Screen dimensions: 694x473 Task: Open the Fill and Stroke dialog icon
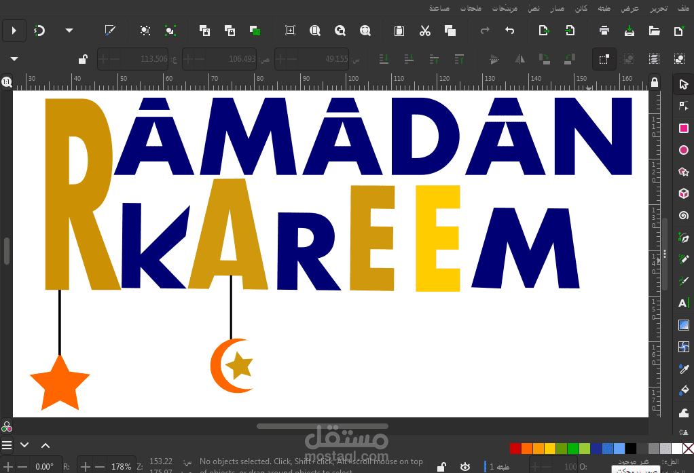pyautogui.click(x=110, y=31)
